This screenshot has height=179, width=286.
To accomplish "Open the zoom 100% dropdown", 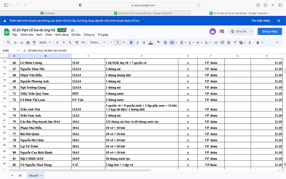I will (x=45, y=43).
